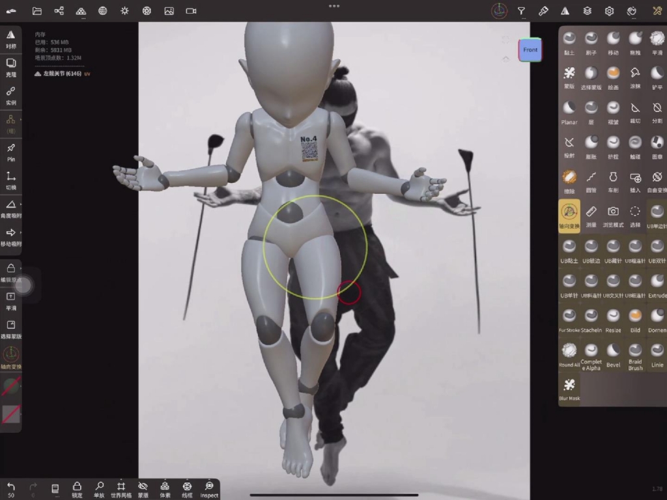Enable 角度吸附 angle snapping
This screenshot has width=667, height=500.
click(11, 209)
